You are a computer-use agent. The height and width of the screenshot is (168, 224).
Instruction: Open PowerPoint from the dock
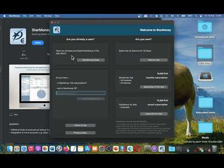116,149
